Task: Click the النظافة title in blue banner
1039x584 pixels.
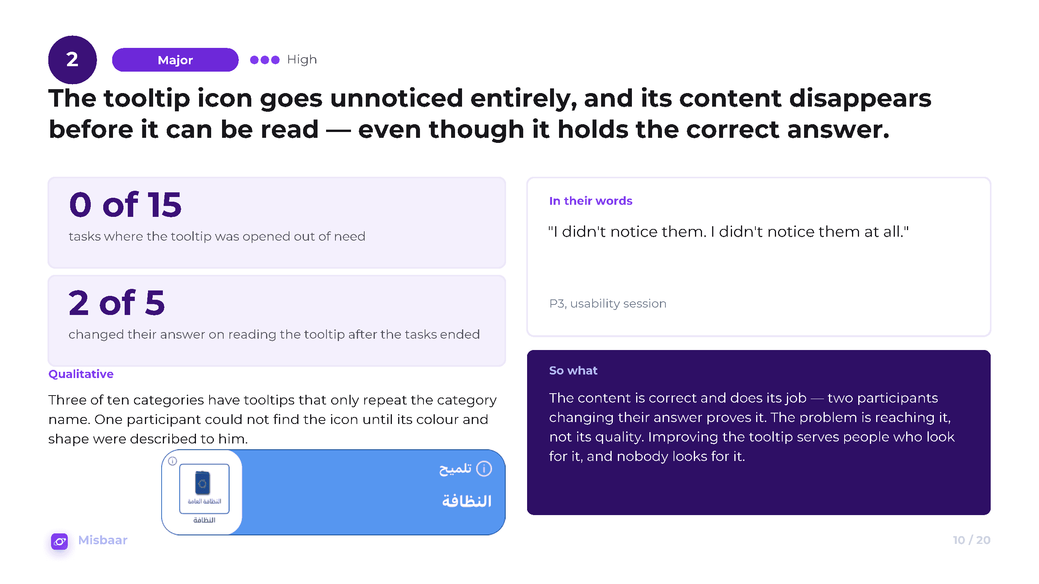Action: click(x=467, y=501)
